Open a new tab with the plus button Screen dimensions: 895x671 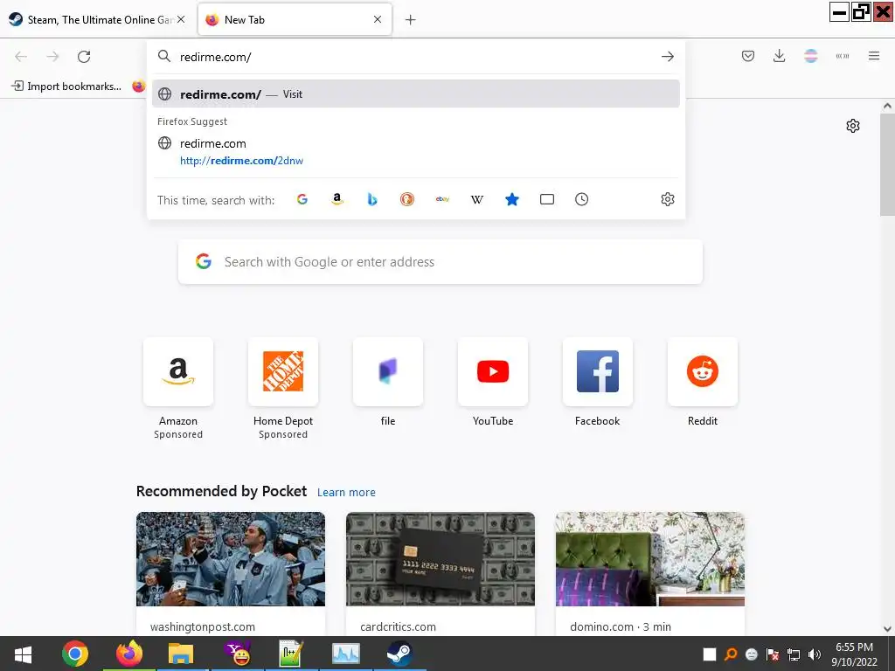point(411,20)
